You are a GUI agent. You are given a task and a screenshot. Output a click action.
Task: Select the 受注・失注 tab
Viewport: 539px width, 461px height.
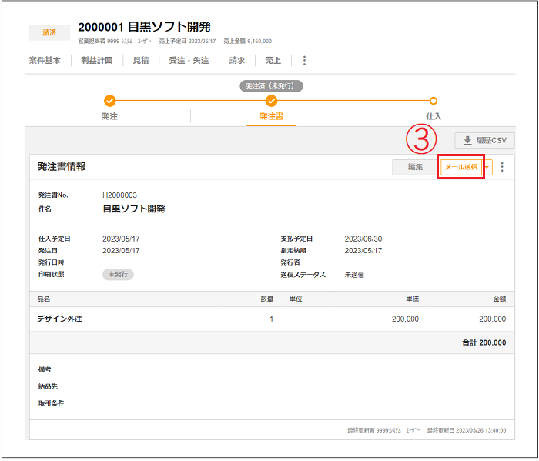pyautogui.click(x=189, y=61)
